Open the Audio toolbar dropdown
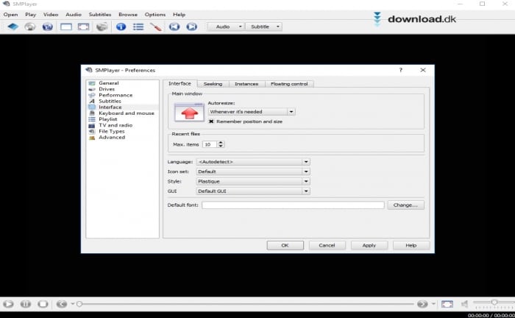This screenshot has height=318, width=515. [x=226, y=26]
